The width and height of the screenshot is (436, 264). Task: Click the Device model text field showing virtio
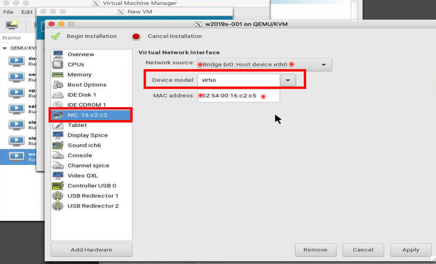tap(239, 80)
